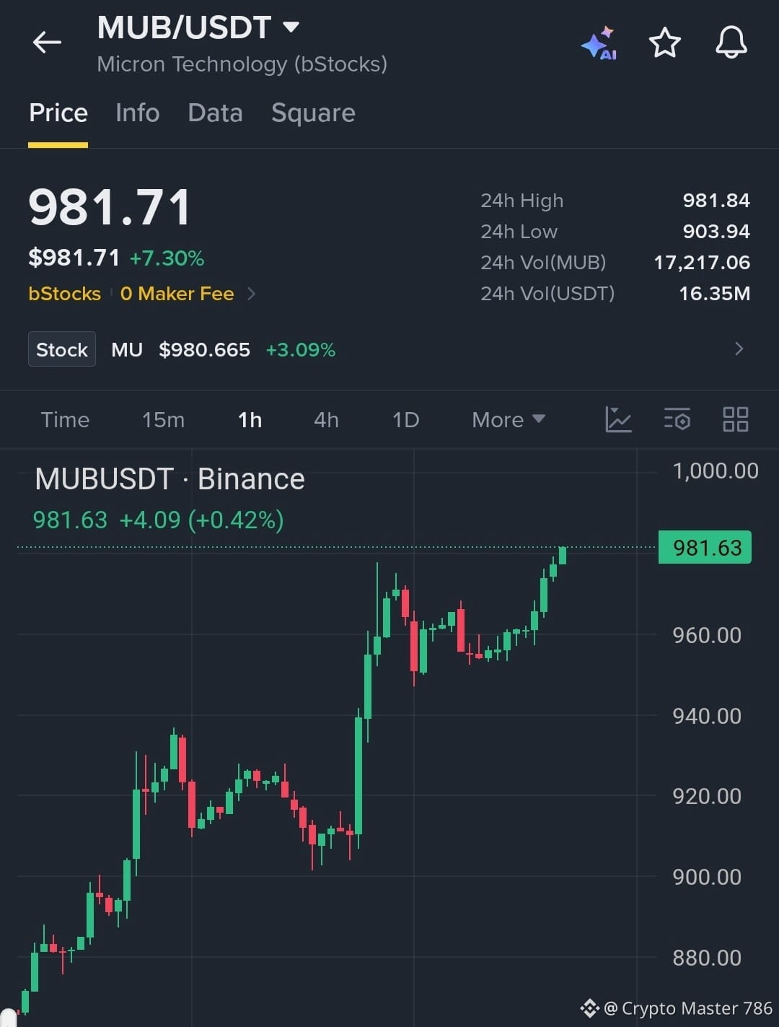Tap the 1,000.00 price axis label
The image size is (779, 1027).
tap(716, 471)
